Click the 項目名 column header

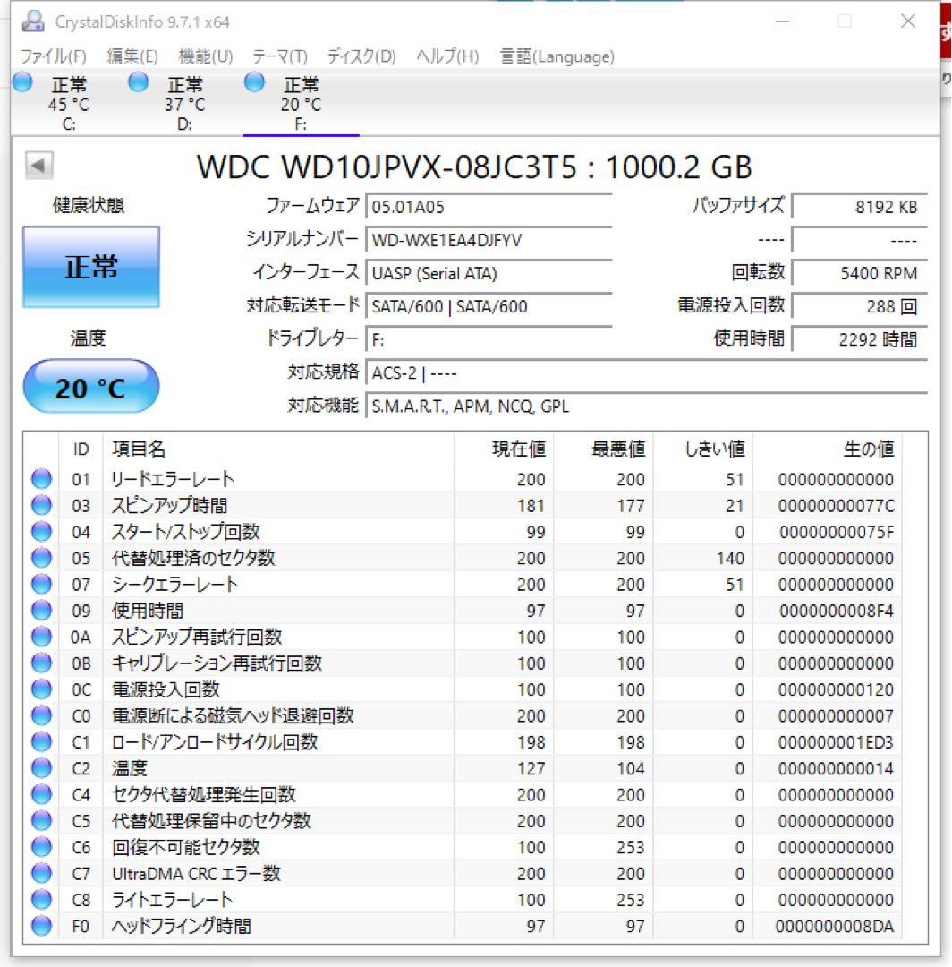[139, 449]
